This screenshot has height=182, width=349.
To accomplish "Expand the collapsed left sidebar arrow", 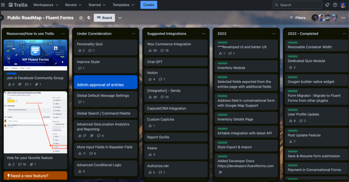I will 1,18.
